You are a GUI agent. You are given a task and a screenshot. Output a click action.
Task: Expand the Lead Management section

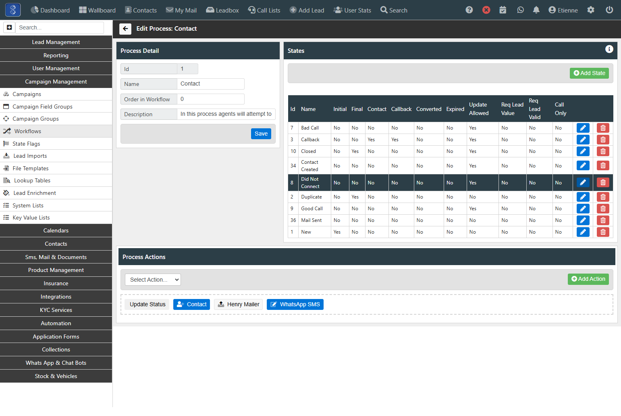tap(56, 42)
